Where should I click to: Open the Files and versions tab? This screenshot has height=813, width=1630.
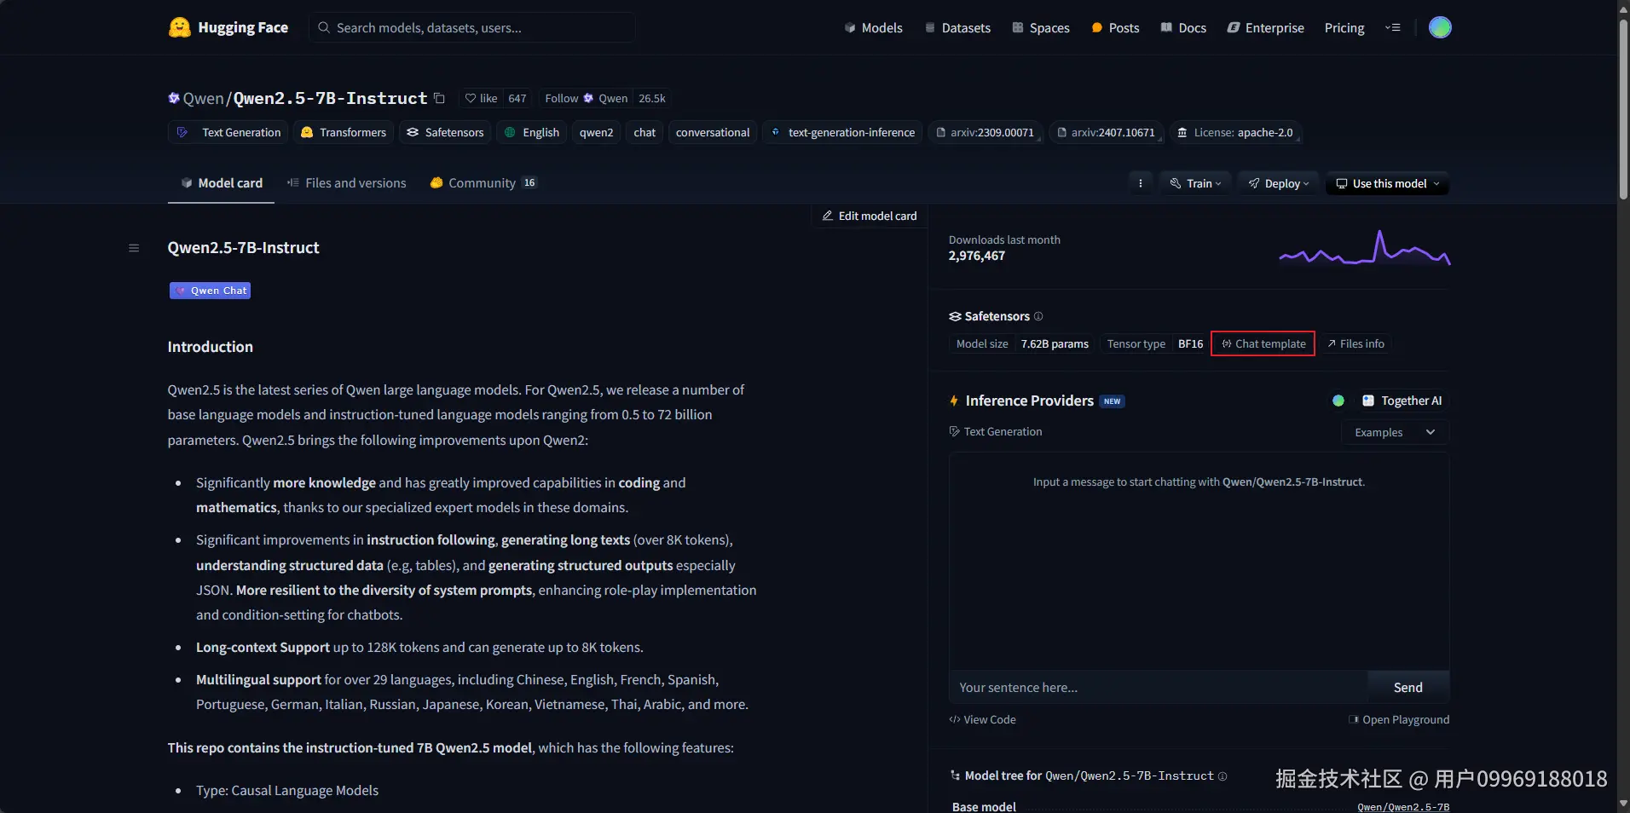(x=346, y=183)
